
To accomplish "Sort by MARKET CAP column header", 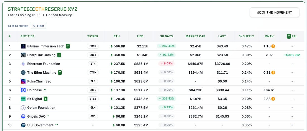I will pos(195,36).
